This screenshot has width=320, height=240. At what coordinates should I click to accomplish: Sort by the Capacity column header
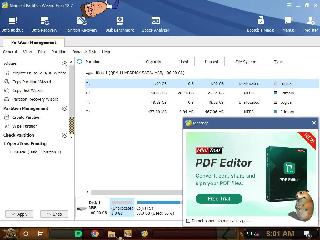[x=152, y=62]
